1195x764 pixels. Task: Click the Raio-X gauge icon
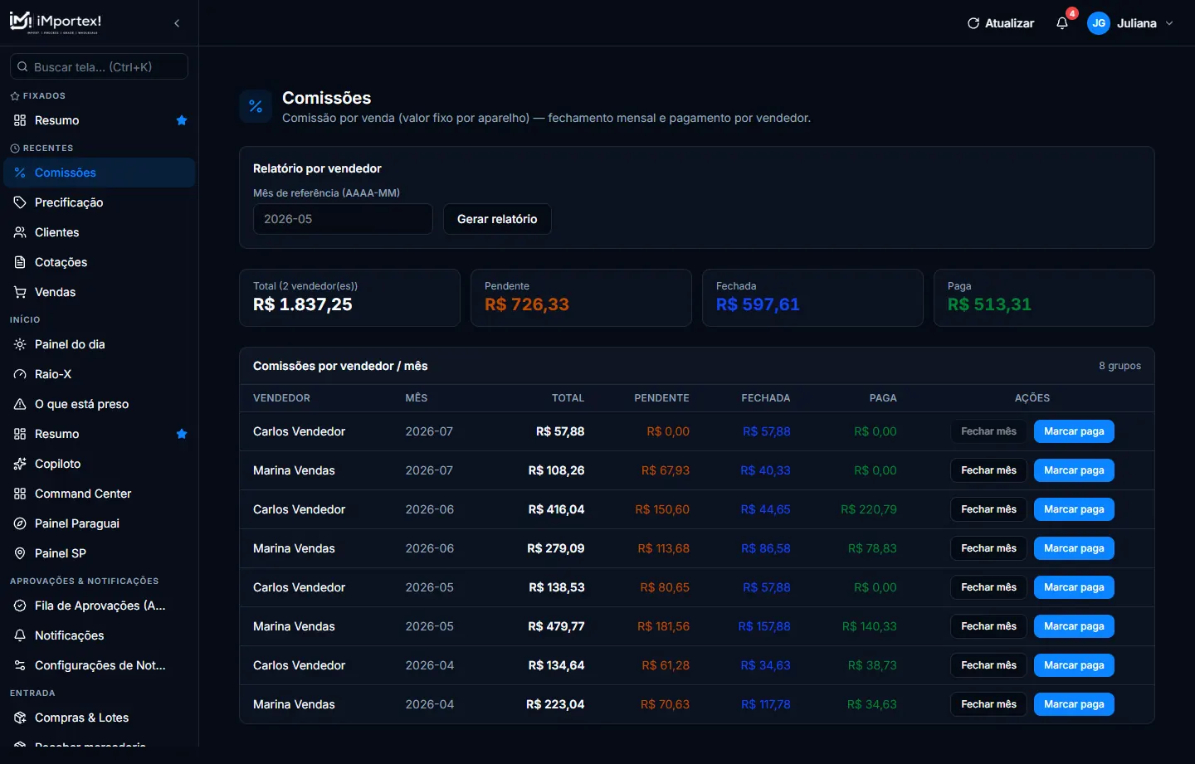pyautogui.click(x=20, y=374)
